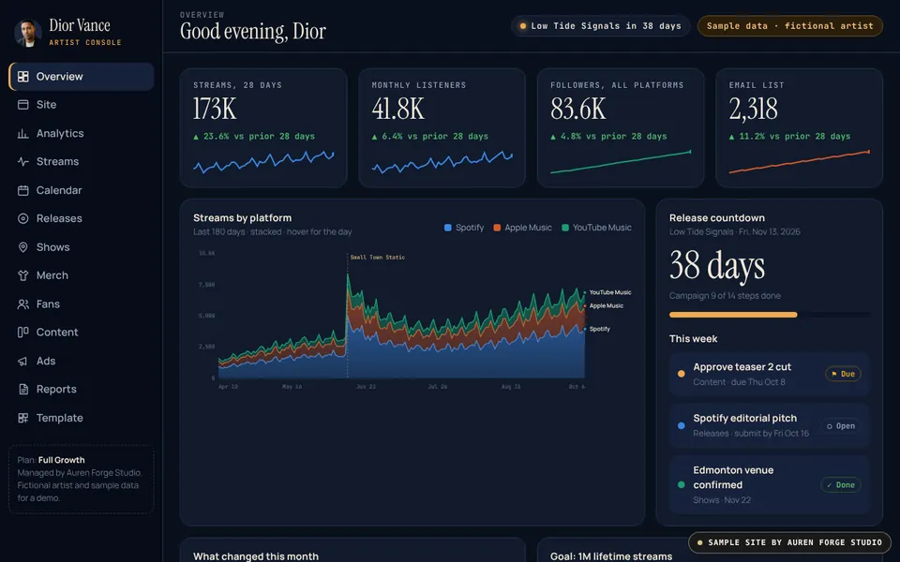Click the Reports document icon
Viewport: 900px width, 562px height.
pos(22,389)
